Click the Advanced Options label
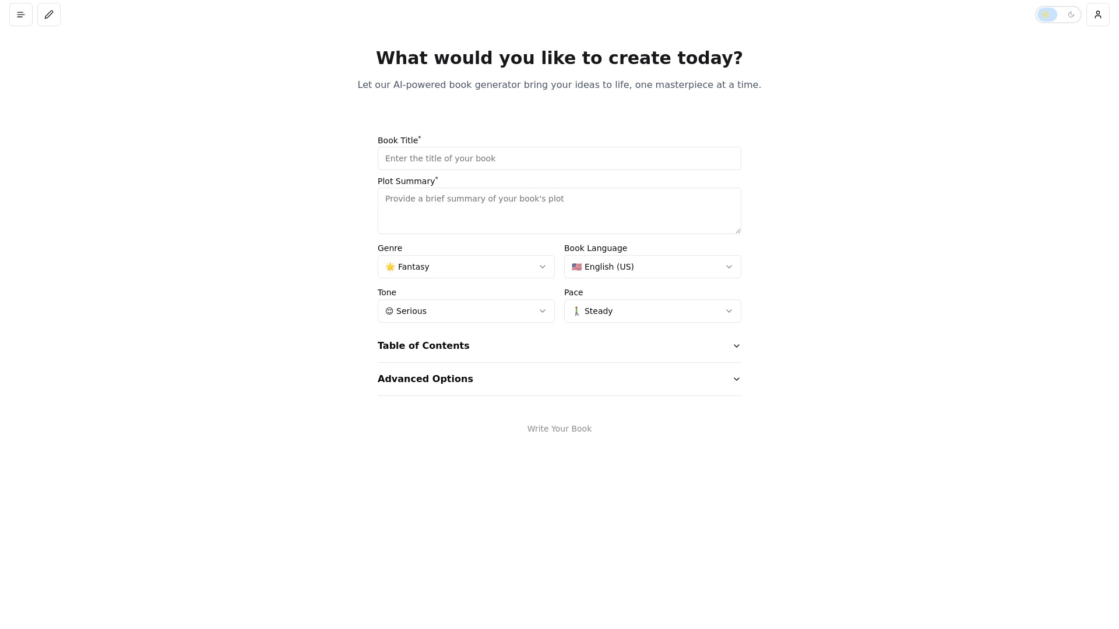Image resolution: width=1119 pixels, height=629 pixels. tap(425, 379)
